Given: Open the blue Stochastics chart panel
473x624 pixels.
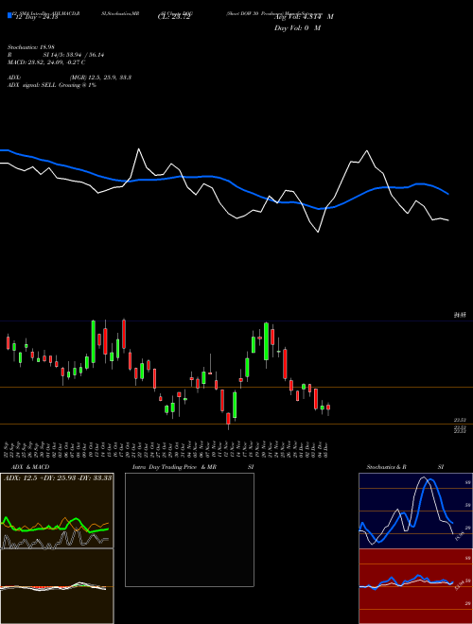Looking at the screenshot, I should pyautogui.click(x=415, y=511).
